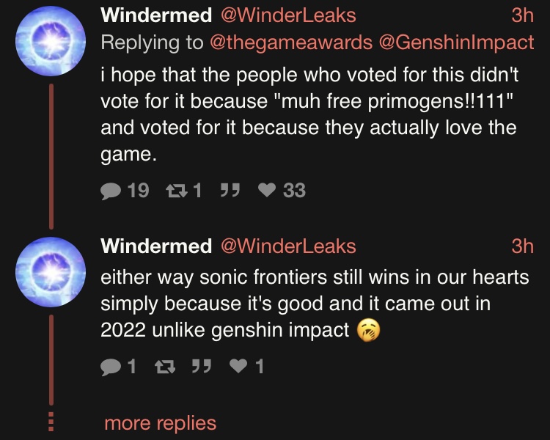Open @WinderLeaks handle on first tweet

(x=288, y=15)
